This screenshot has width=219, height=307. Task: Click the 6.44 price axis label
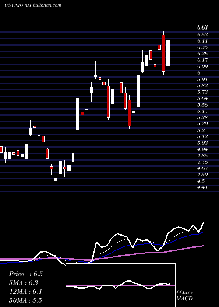pyautogui.click(x=202, y=41)
